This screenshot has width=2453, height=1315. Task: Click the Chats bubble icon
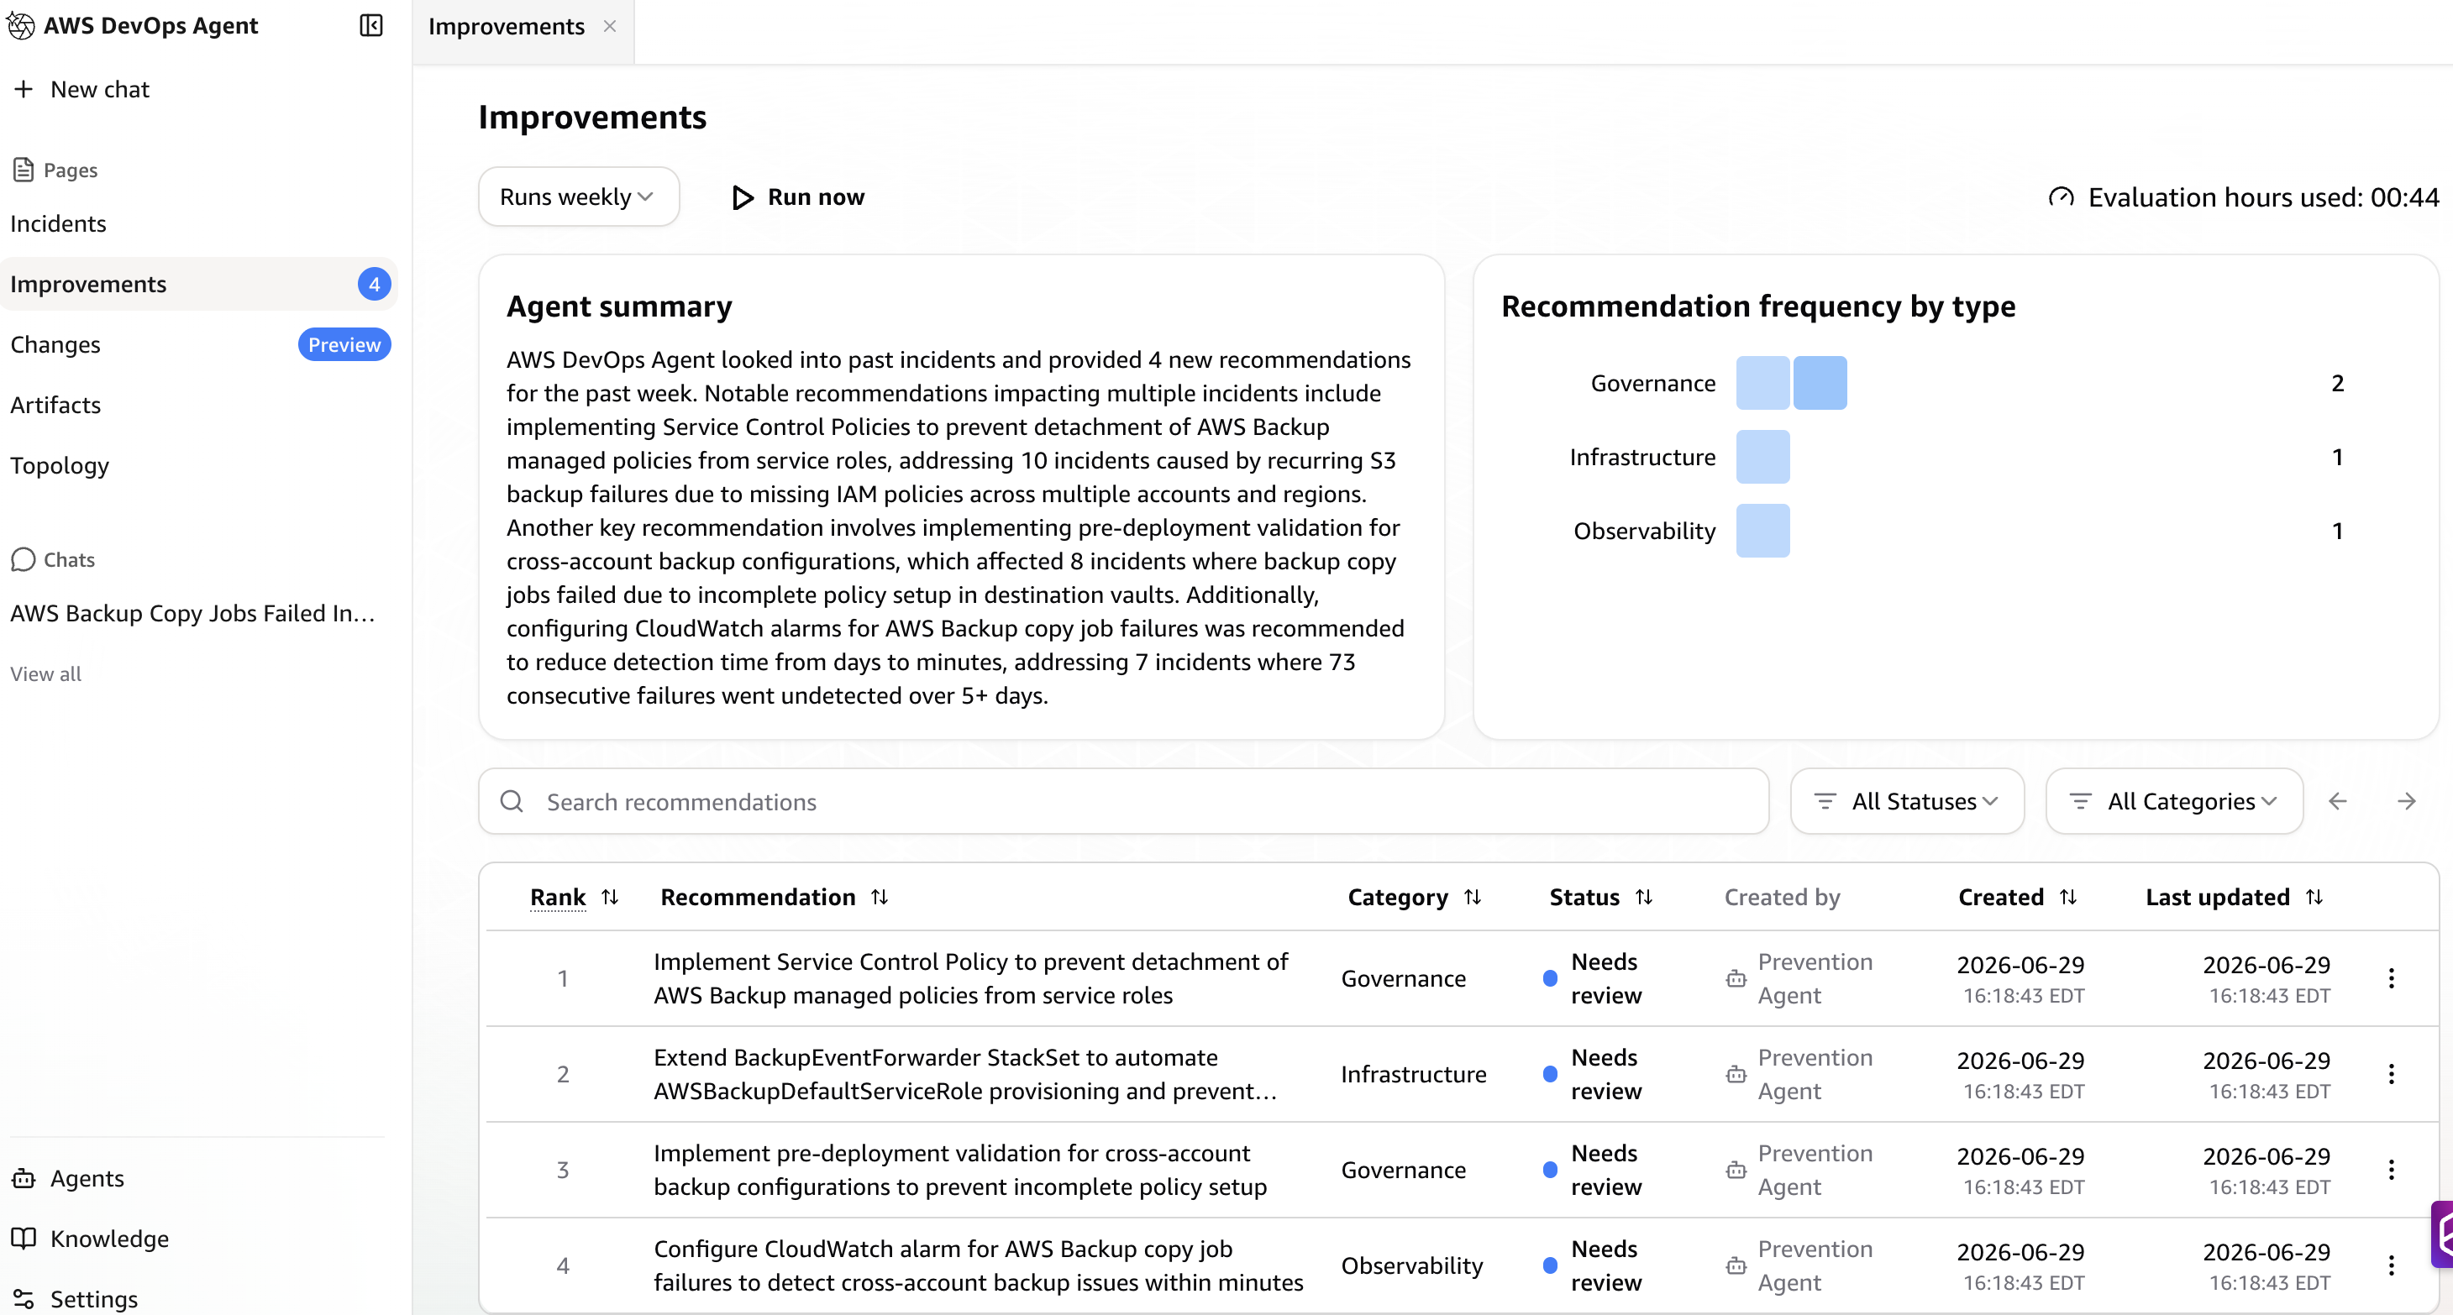point(23,559)
